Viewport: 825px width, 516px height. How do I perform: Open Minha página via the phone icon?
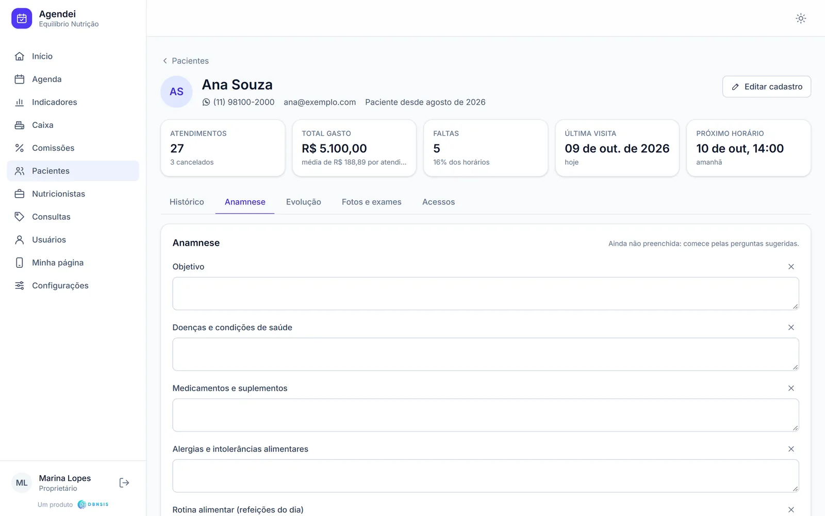(20, 263)
